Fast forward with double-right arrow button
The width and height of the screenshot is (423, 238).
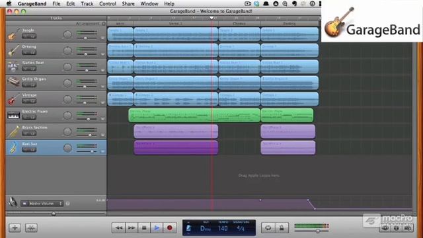click(x=132, y=228)
